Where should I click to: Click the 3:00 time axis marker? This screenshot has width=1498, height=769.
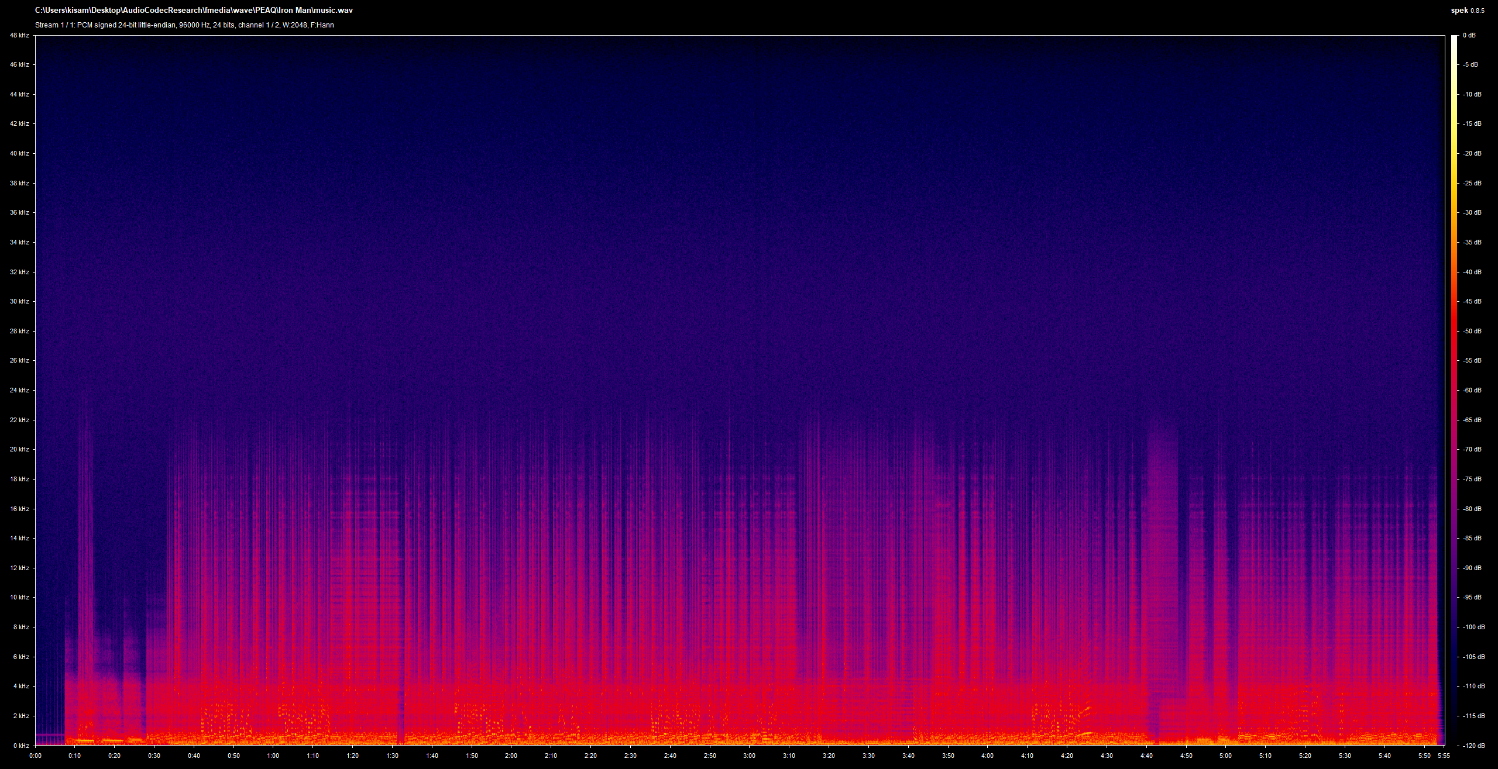749,756
